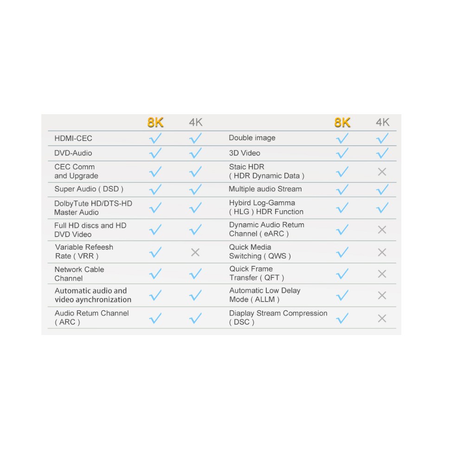Click the 8K checkmark for HDMI-CEC
Image resolution: width=464 pixels, height=464 pixels.
click(x=155, y=138)
